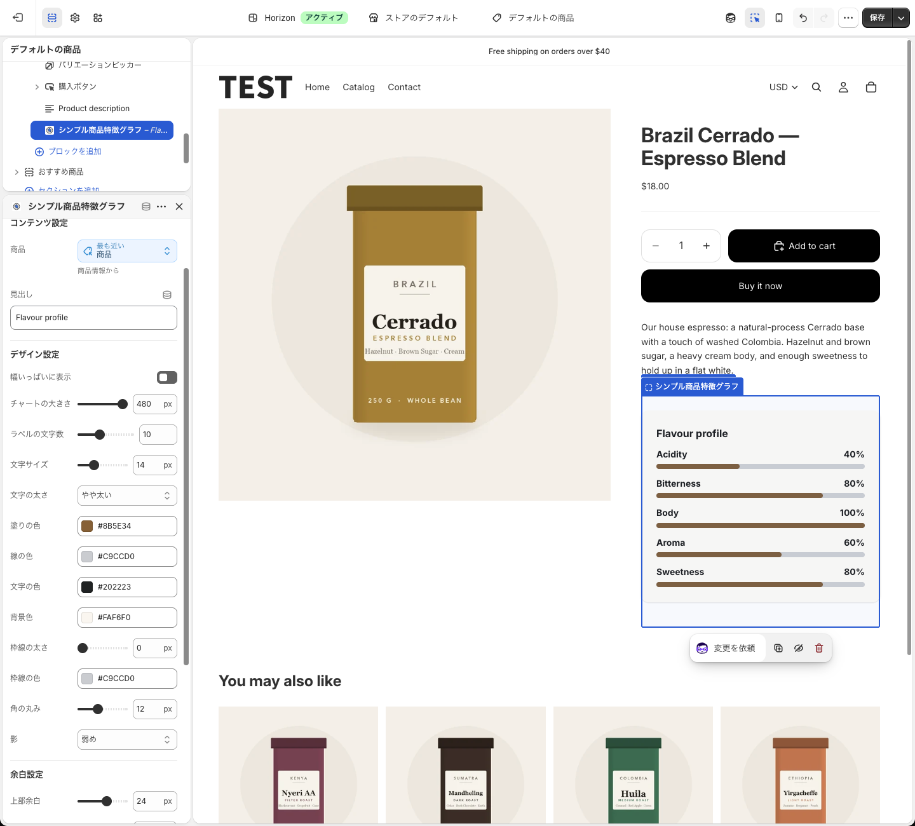
Task: Open the storefront cart icon
Action: click(x=871, y=87)
